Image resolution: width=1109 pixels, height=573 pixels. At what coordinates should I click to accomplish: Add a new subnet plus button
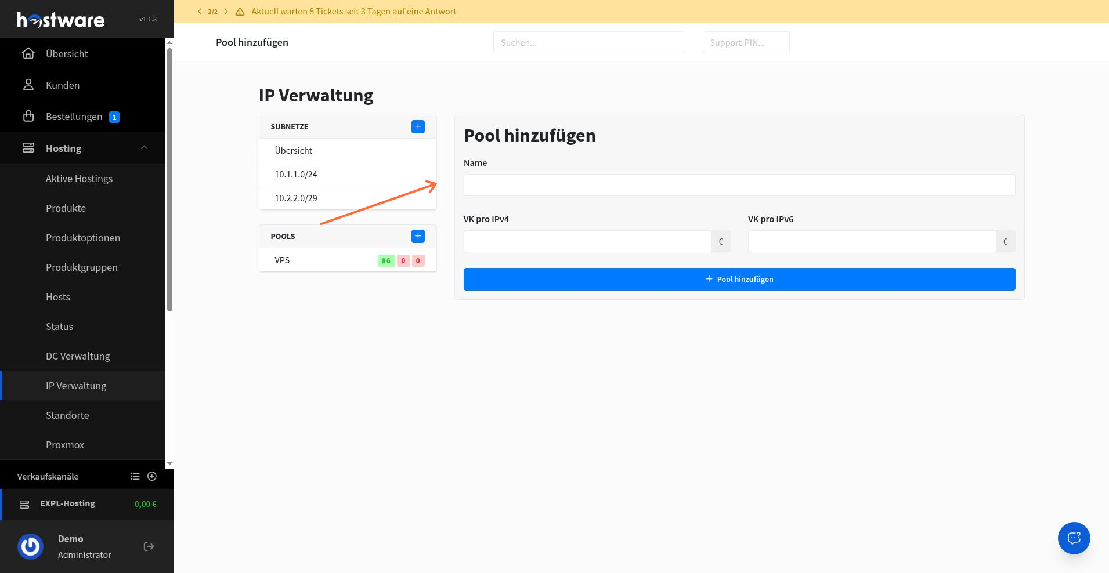point(418,126)
